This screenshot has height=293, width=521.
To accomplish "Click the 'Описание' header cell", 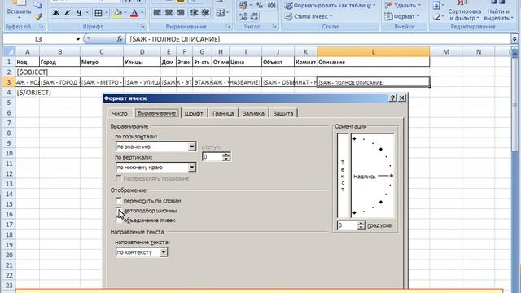I will (x=373, y=62).
